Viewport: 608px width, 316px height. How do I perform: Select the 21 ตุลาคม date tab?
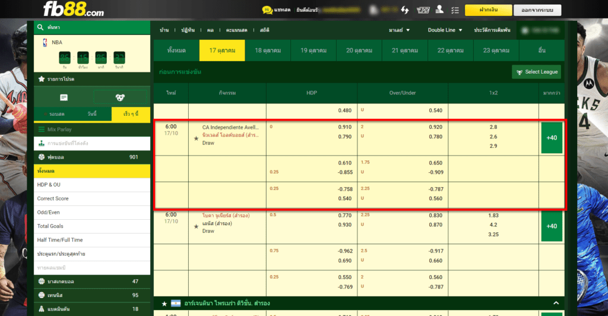[405, 50]
